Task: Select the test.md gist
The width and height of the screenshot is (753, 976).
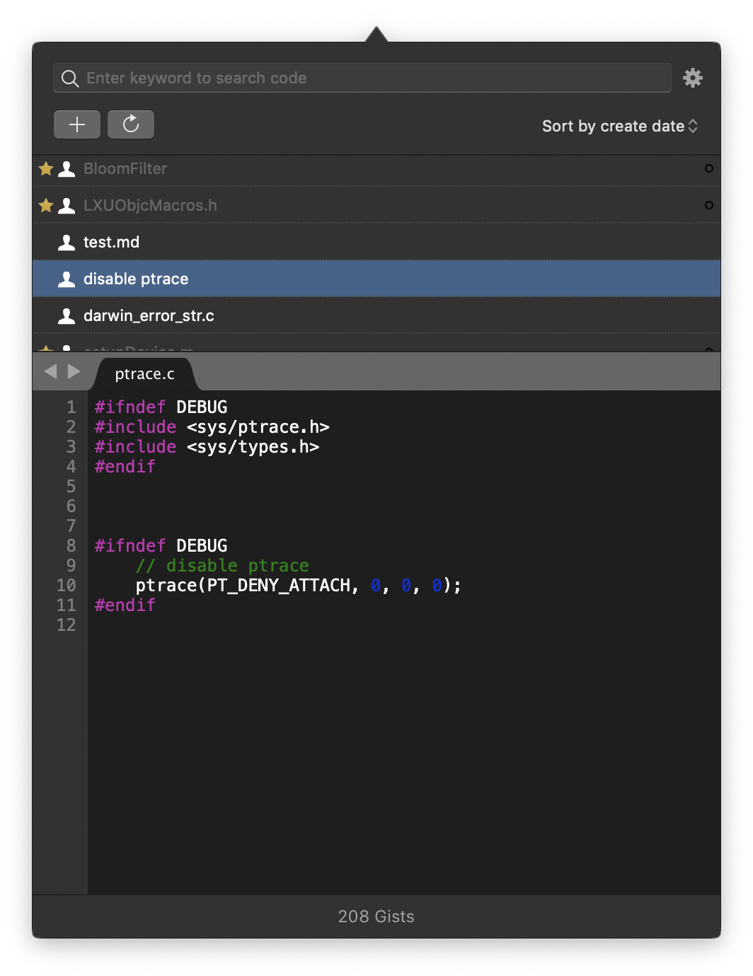Action: pos(111,243)
